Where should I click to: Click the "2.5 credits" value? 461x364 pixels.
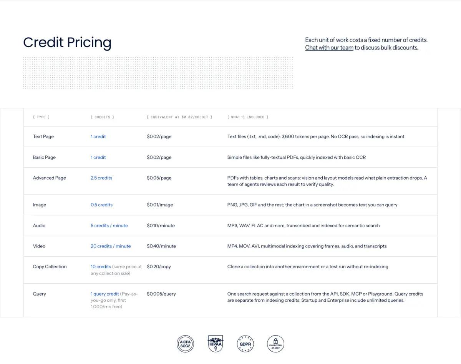101,178
